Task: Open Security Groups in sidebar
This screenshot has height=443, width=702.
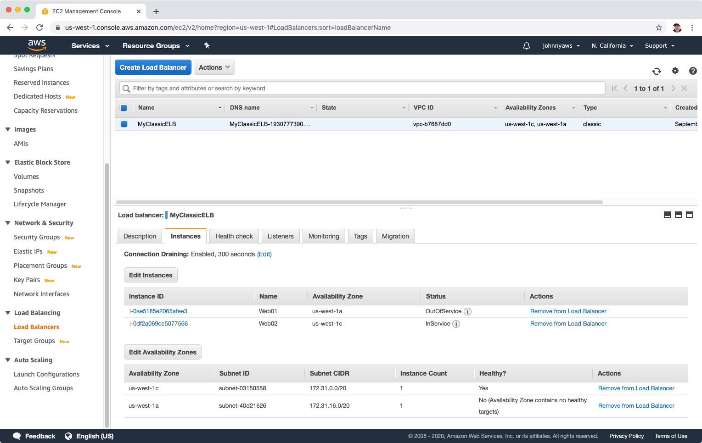Action: 37,237
